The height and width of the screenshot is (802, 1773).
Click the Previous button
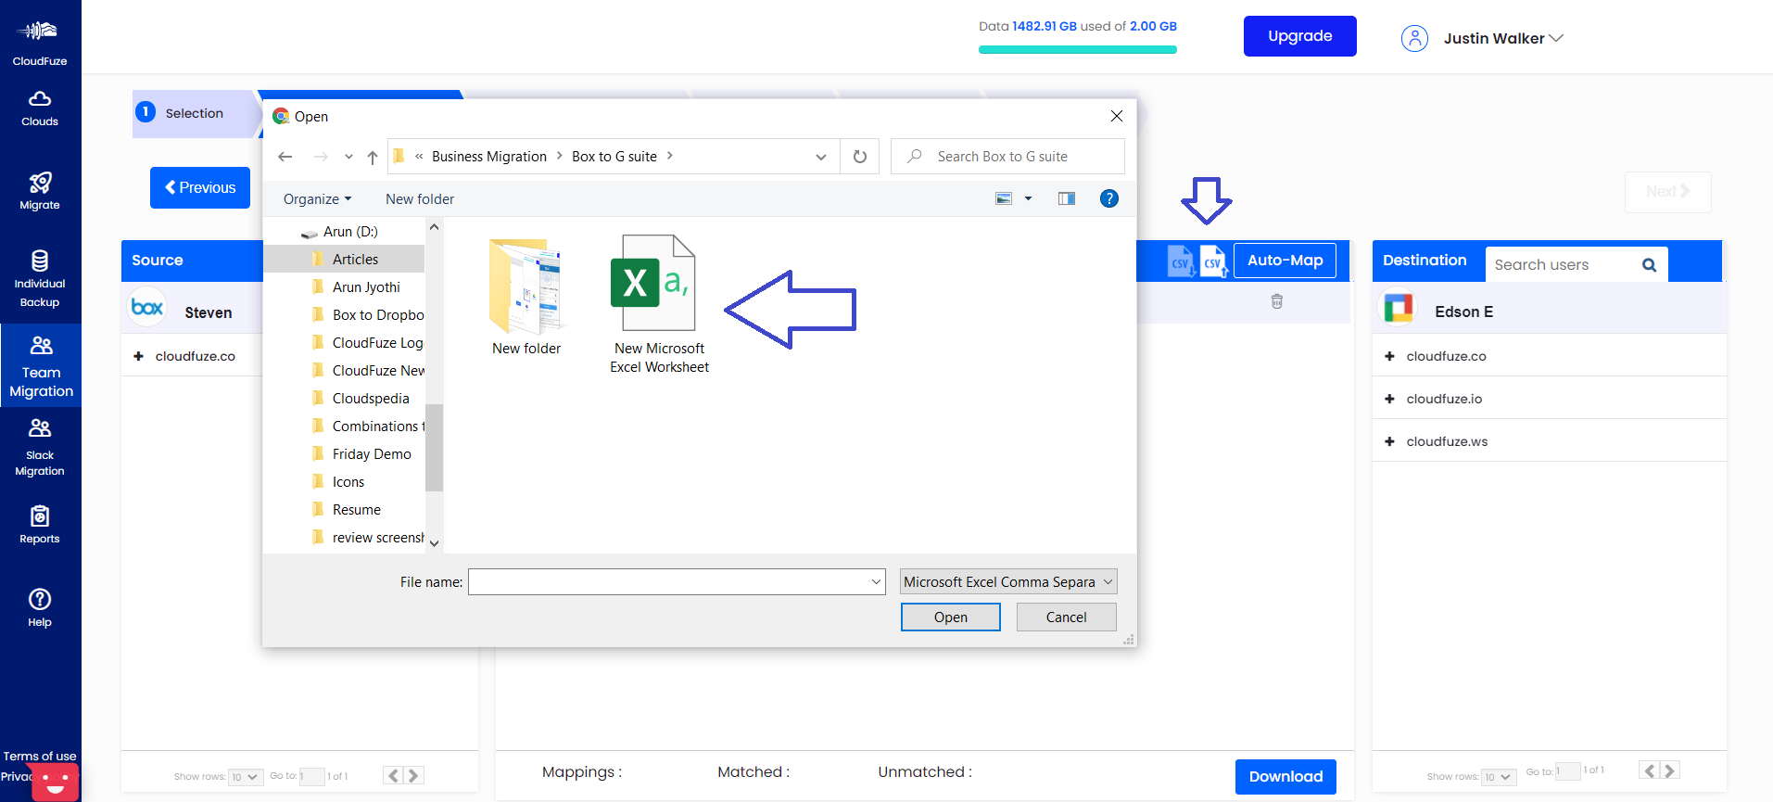point(200,187)
